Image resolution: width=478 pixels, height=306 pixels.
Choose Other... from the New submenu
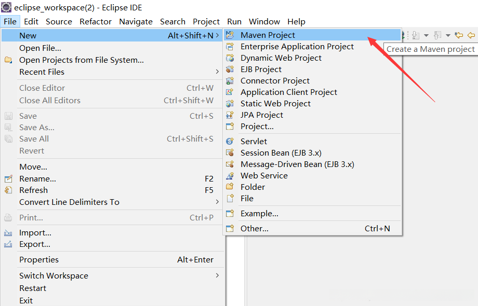(x=255, y=228)
